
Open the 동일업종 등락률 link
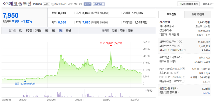point(169,93)
